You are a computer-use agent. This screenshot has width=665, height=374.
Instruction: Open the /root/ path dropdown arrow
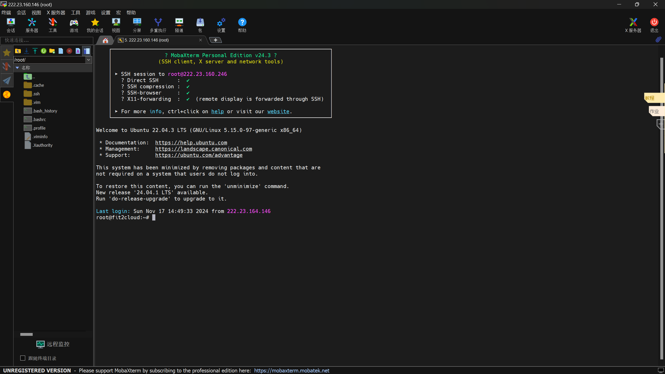(89, 60)
